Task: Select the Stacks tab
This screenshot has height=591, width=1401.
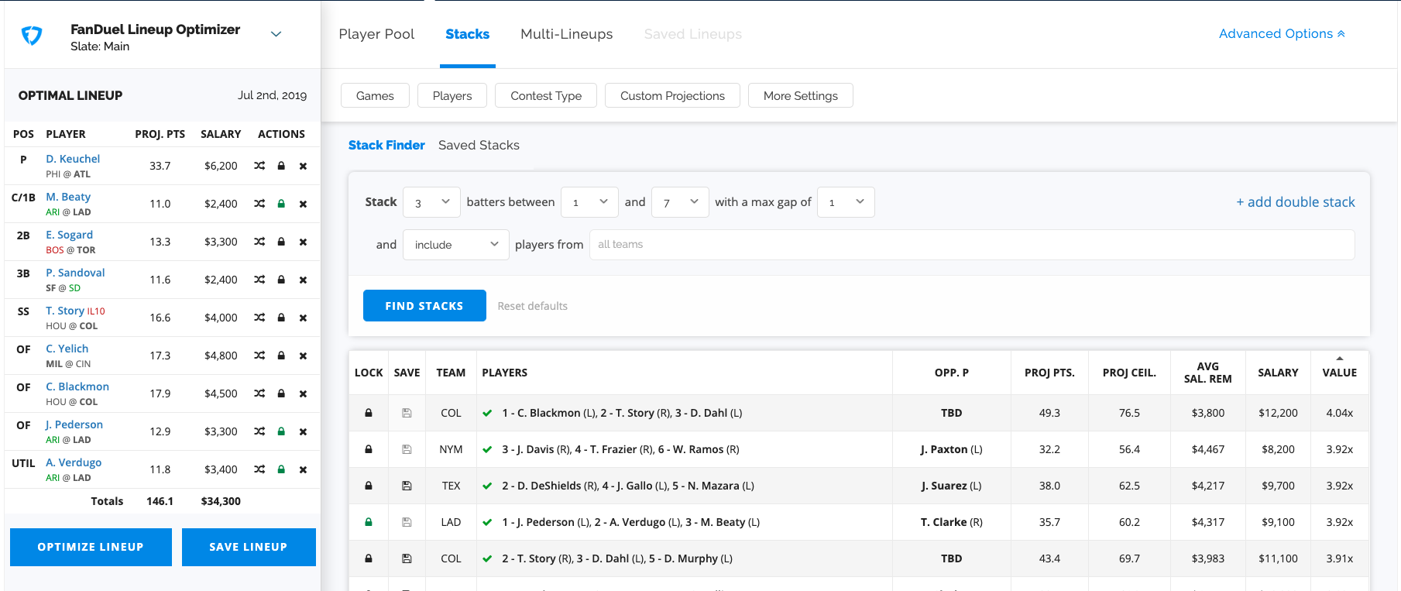Action: 467,34
